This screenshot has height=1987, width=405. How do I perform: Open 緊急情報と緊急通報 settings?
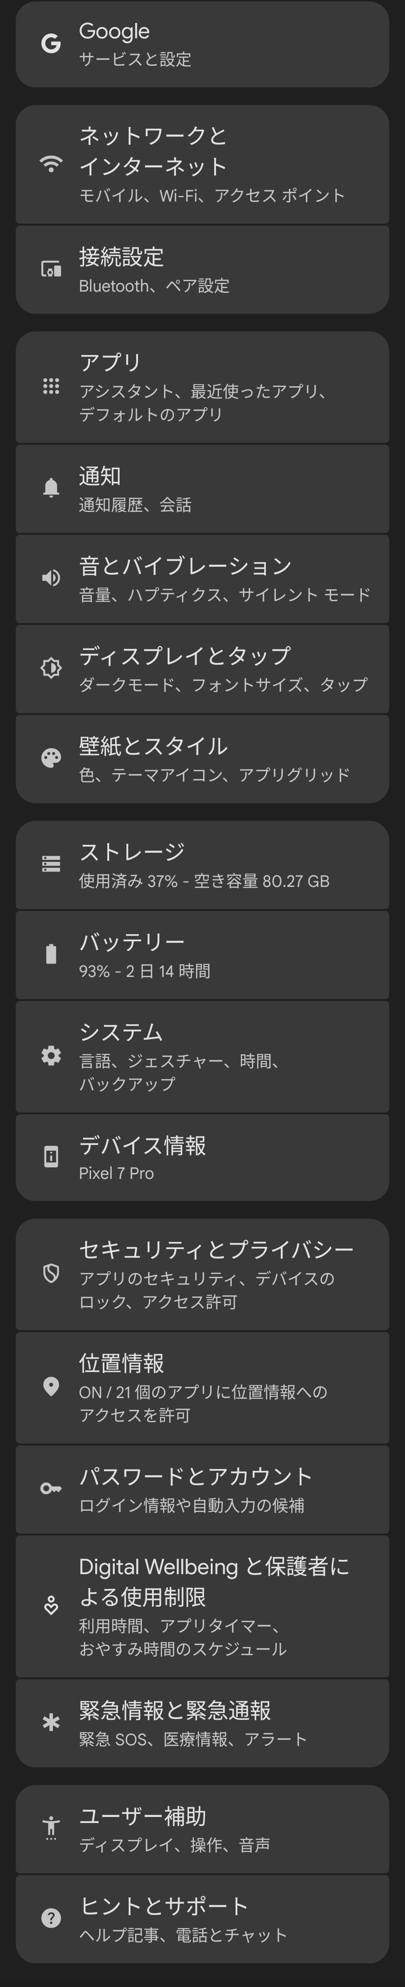[x=202, y=1722]
